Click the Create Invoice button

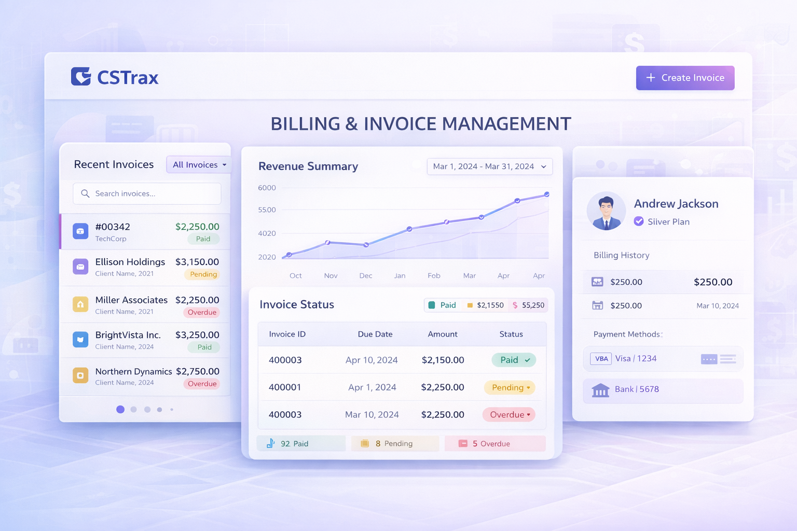point(685,78)
